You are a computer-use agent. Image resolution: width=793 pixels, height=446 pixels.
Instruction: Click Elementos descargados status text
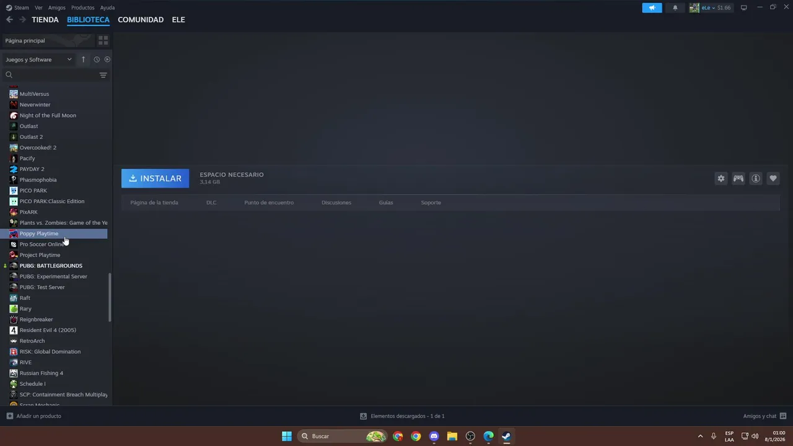(x=408, y=416)
